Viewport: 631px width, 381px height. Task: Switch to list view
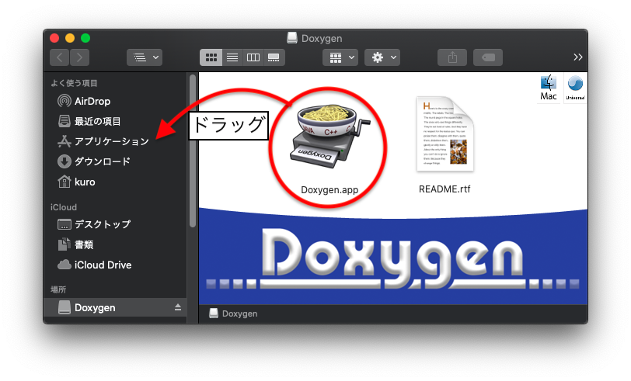tap(232, 57)
